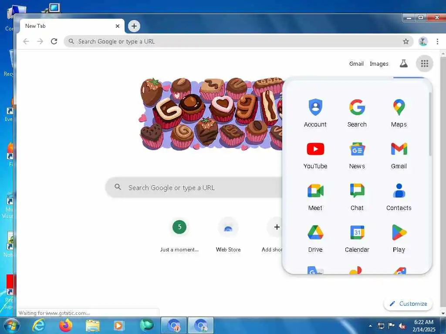Launch Internet Explorer from taskbar
This screenshot has width=446, height=334.
(39, 325)
